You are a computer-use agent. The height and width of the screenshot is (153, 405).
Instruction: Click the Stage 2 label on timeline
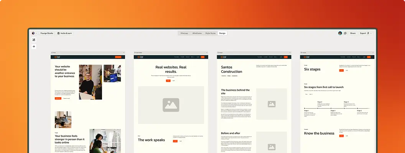(x=320, y=102)
